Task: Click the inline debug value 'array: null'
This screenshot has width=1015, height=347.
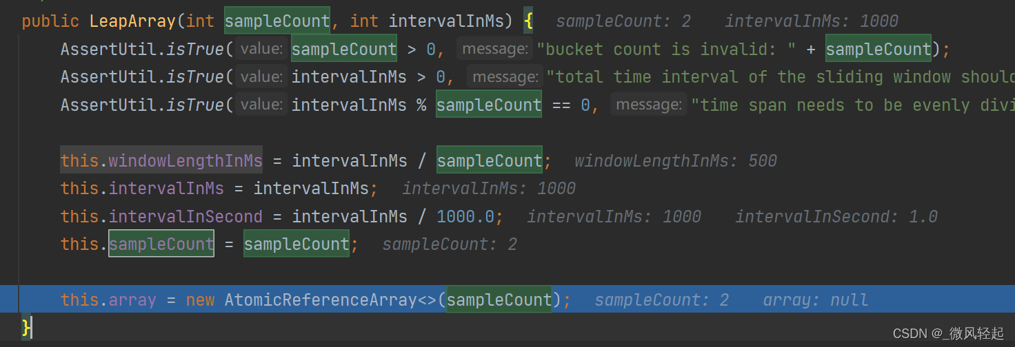Action: [x=816, y=300]
